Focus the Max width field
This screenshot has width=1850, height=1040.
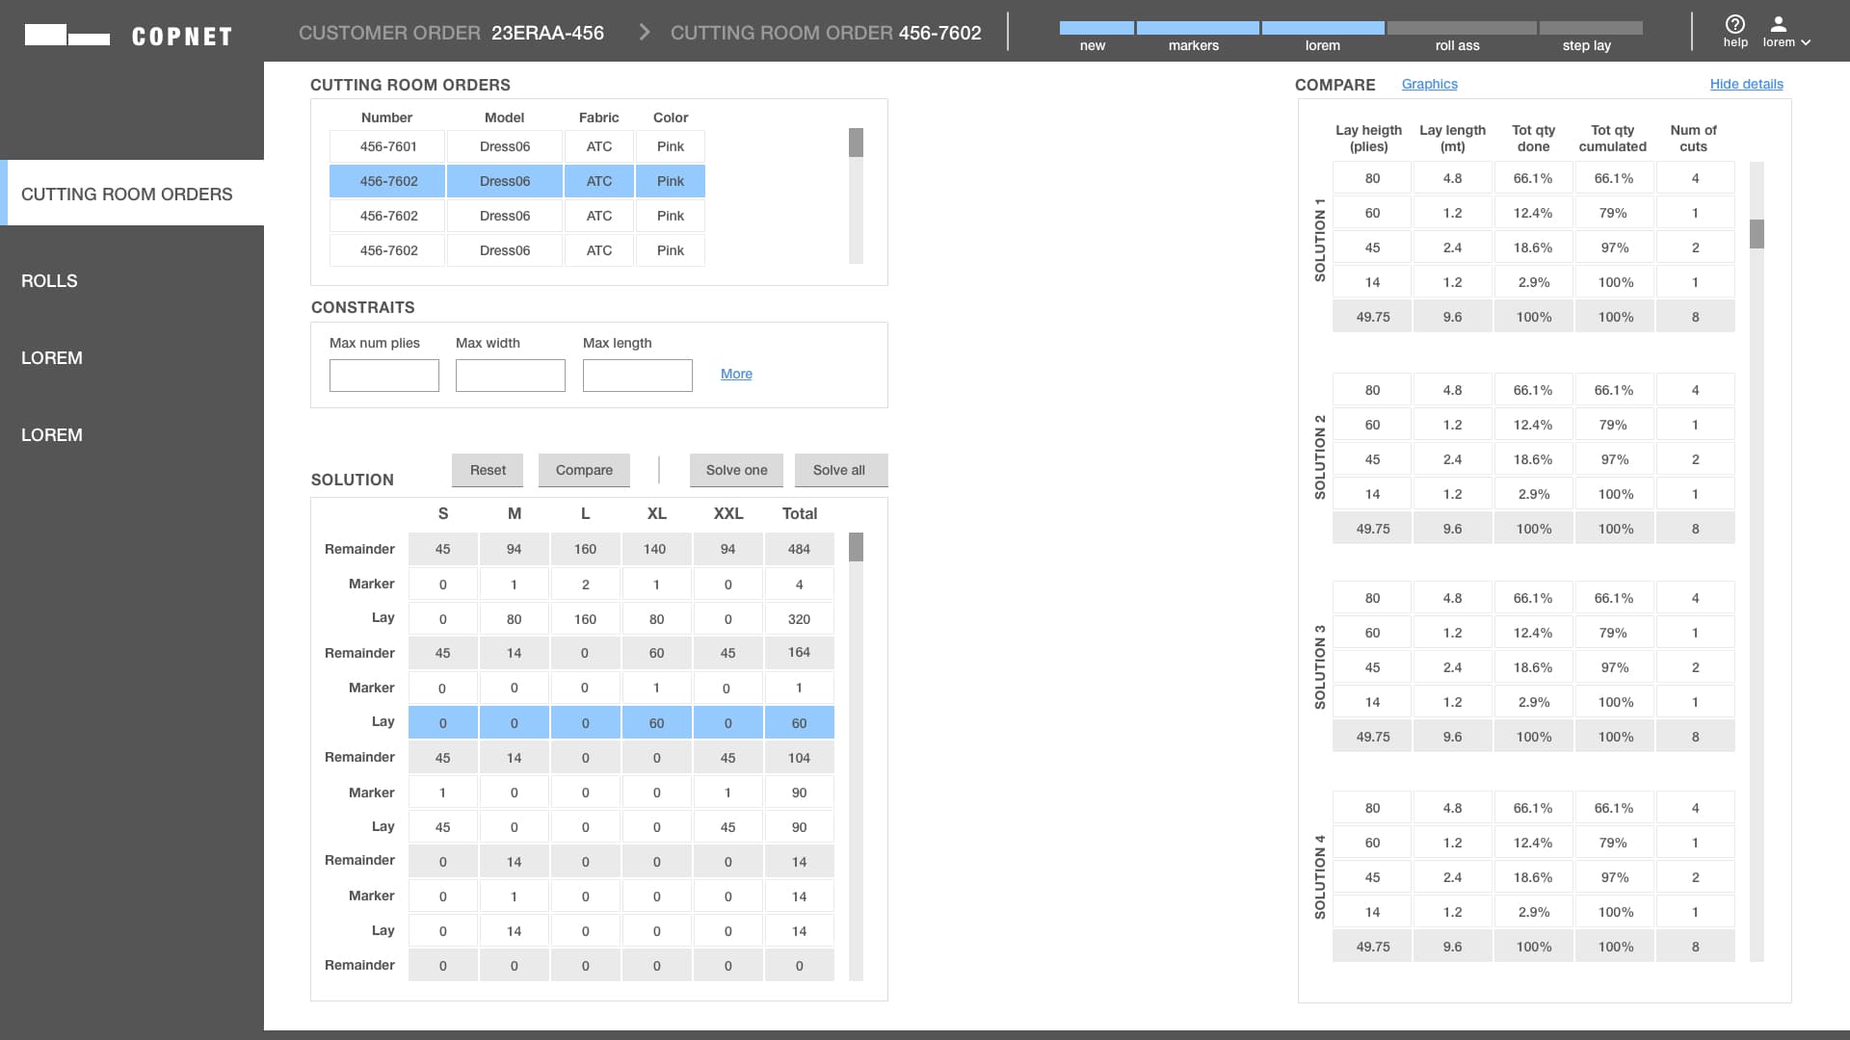(x=511, y=376)
